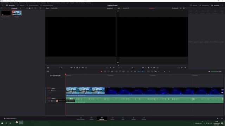
Task: Toggle linked selection chain icon
Action: point(131,71)
